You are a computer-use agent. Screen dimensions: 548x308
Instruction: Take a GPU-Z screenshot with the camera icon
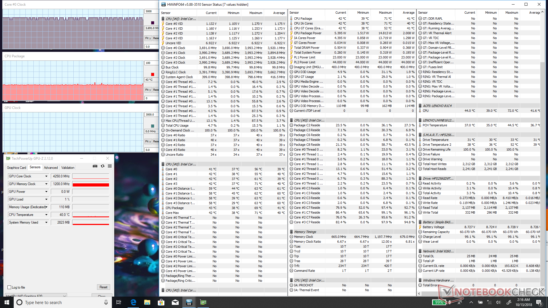(x=95, y=166)
